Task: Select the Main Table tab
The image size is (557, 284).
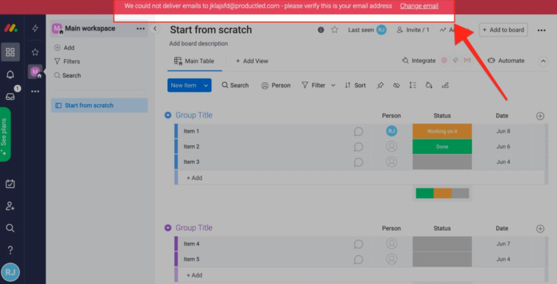Action: [x=194, y=61]
